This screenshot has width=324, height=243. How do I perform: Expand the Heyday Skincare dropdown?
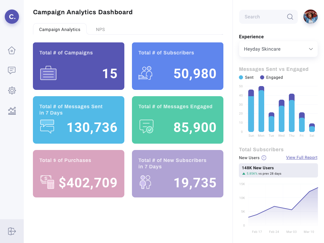278,49
